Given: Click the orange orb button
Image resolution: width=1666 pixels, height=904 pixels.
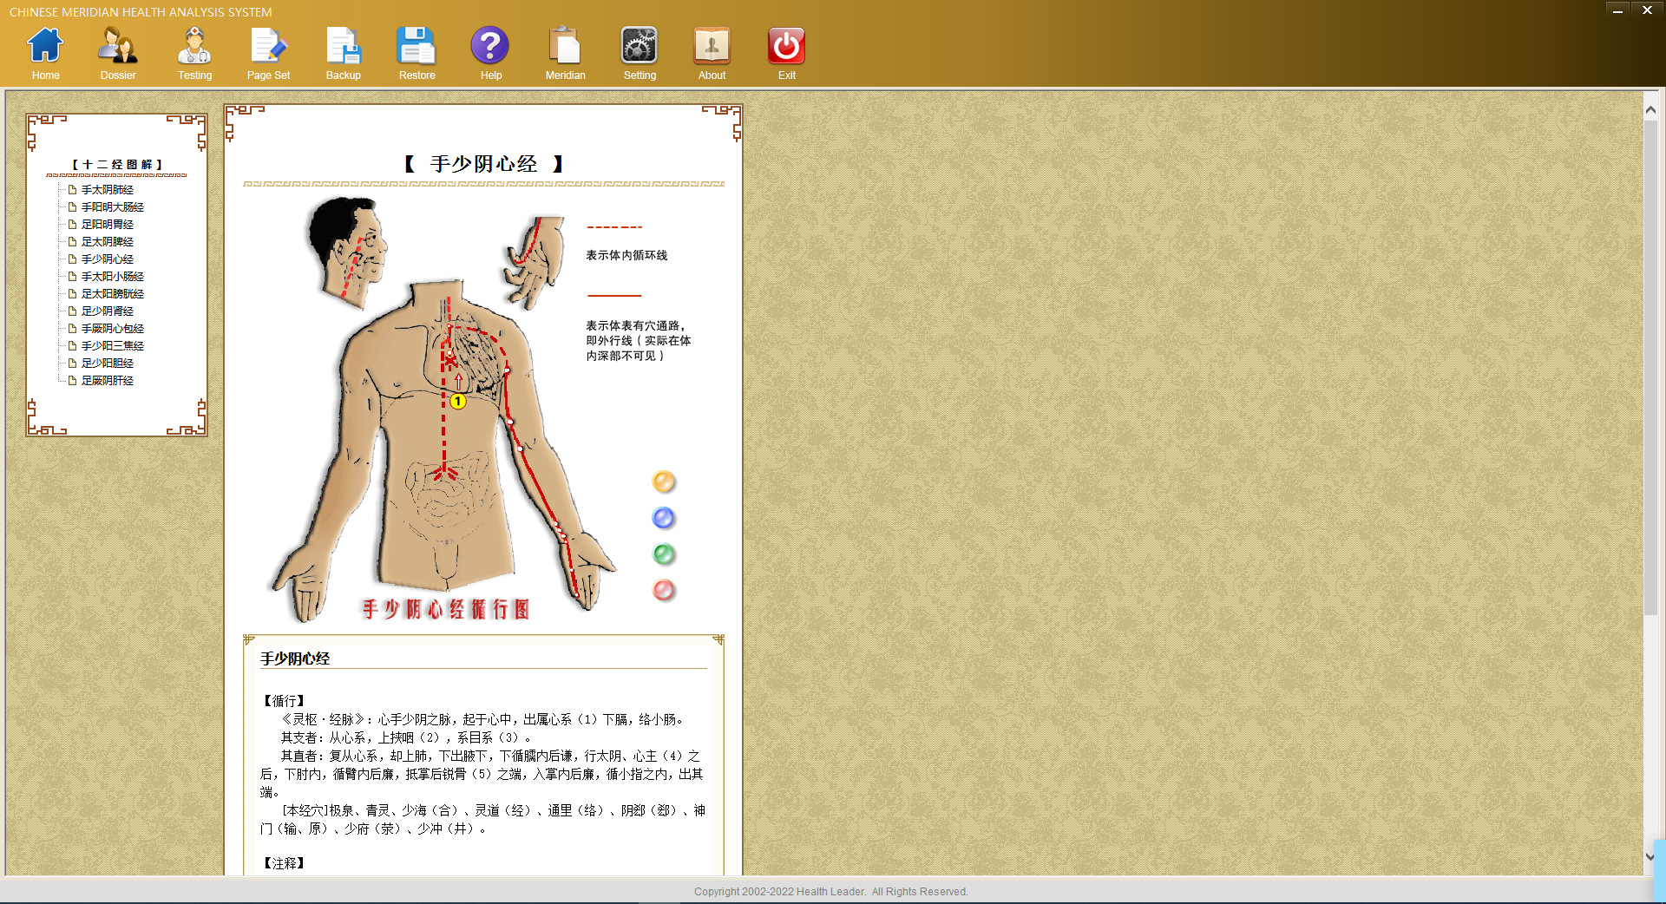Looking at the screenshot, I should tap(664, 481).
